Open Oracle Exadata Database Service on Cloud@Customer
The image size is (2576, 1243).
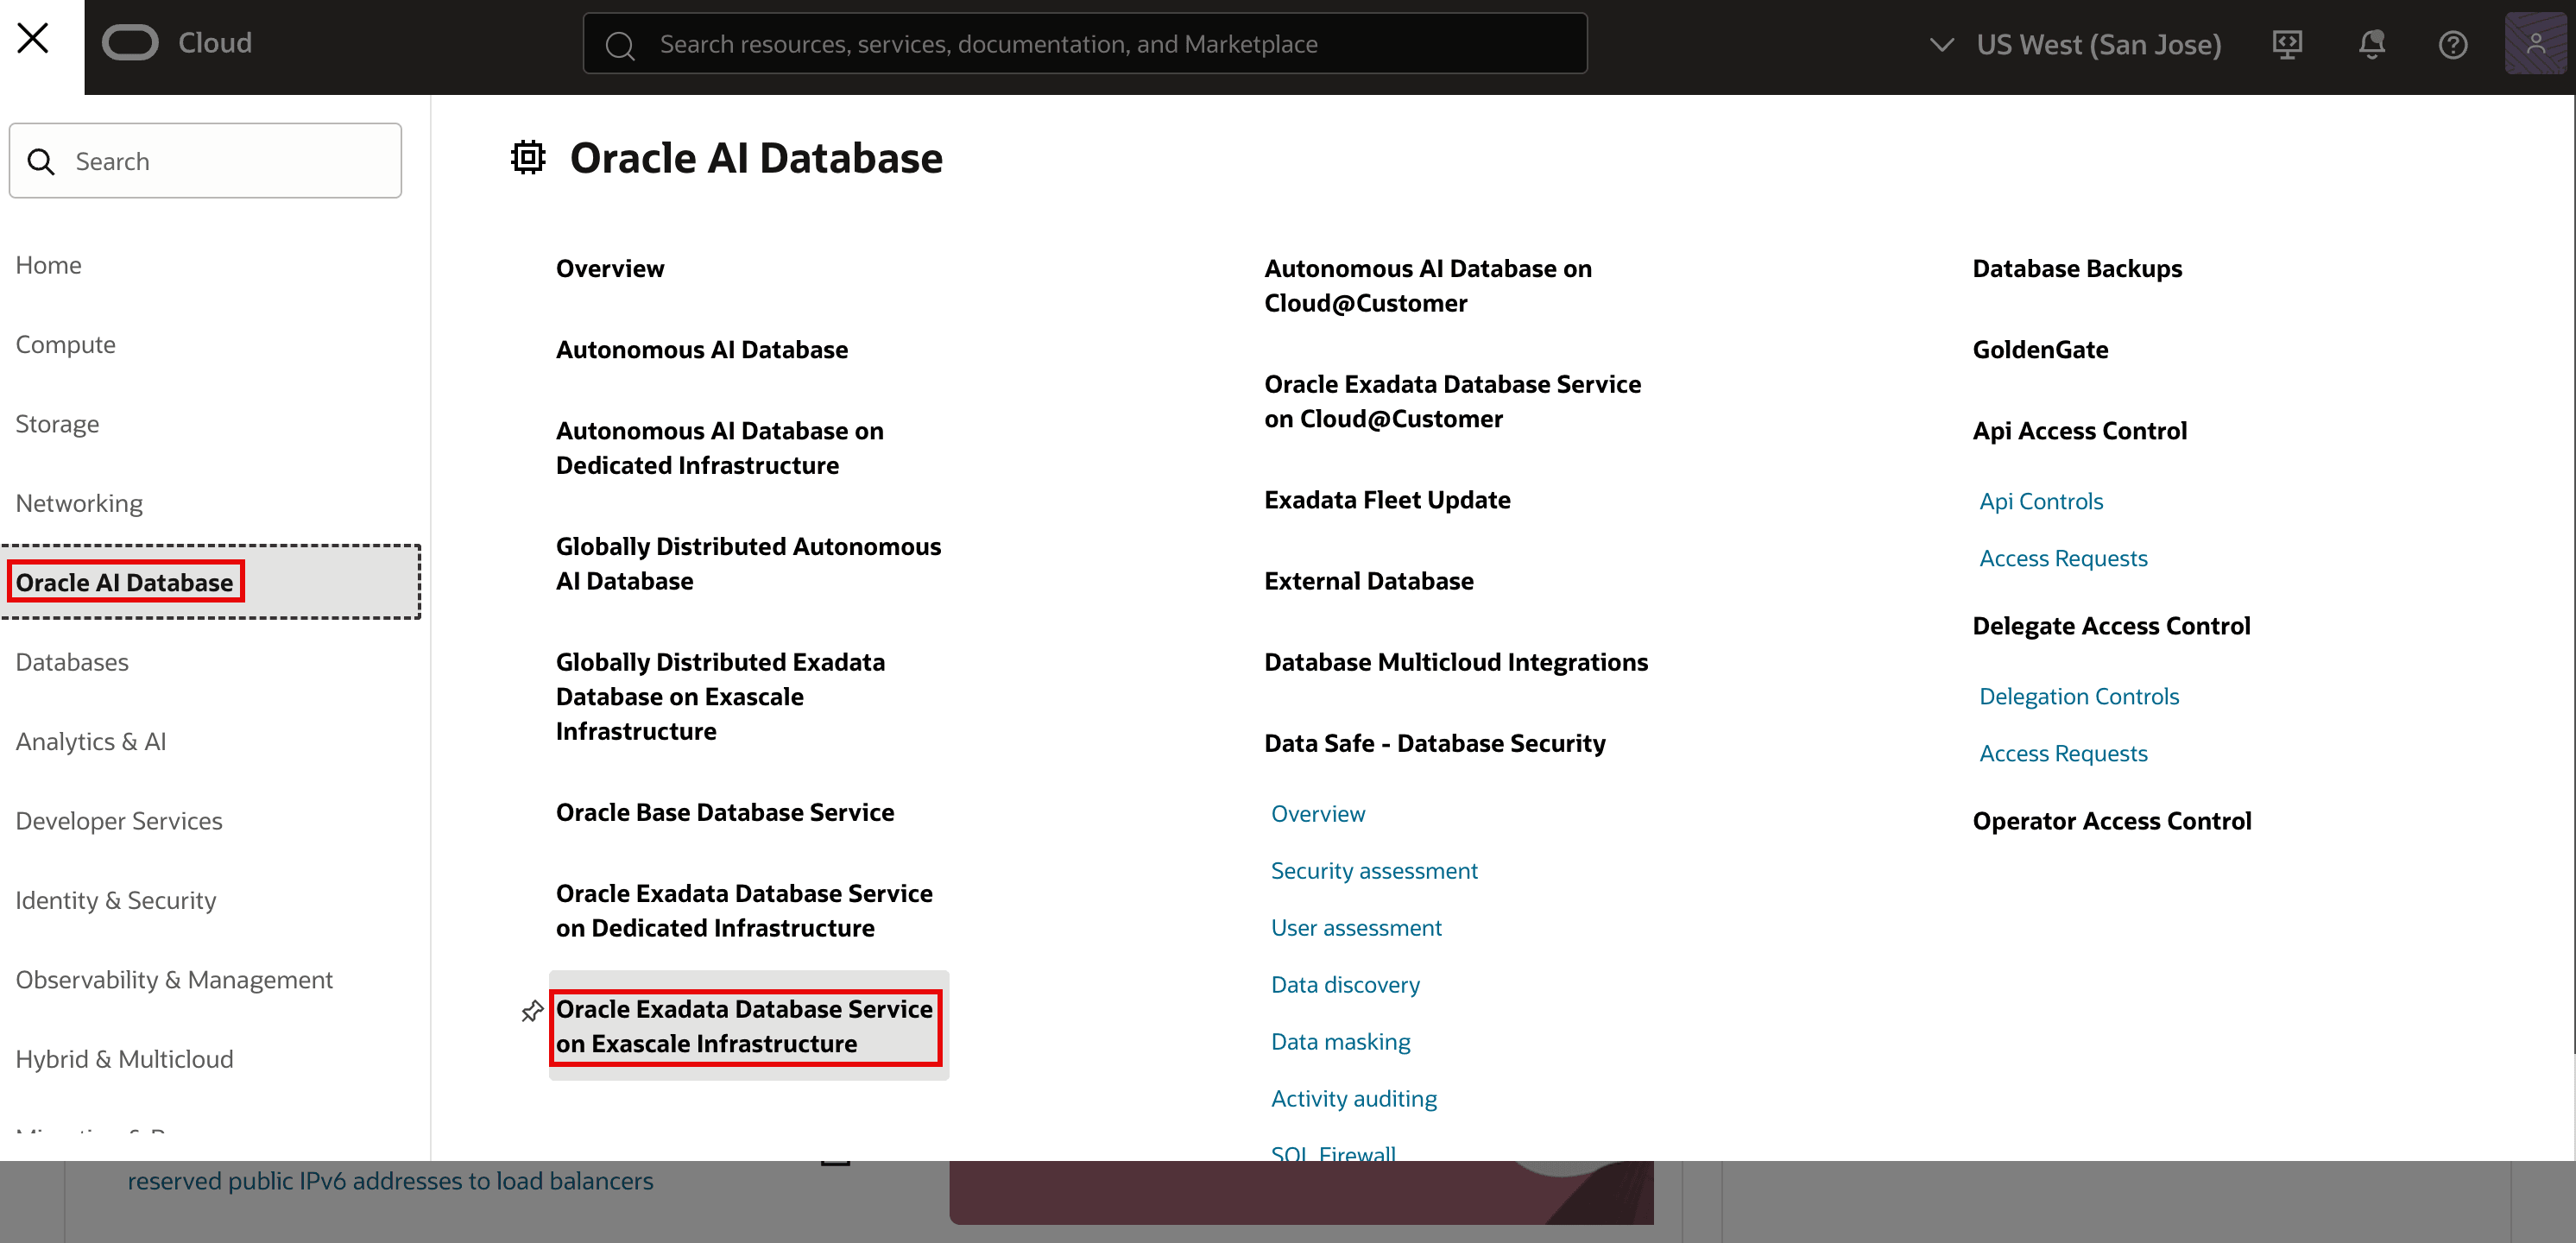1452,401
